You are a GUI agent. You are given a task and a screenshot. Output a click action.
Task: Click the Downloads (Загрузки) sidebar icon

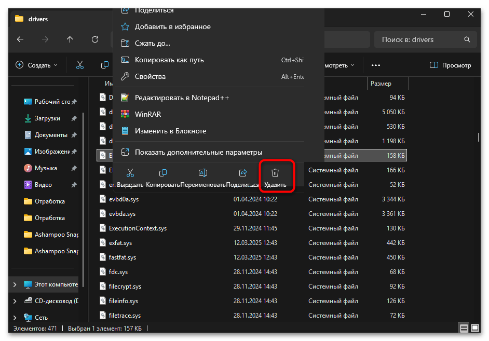click(28, 118)
